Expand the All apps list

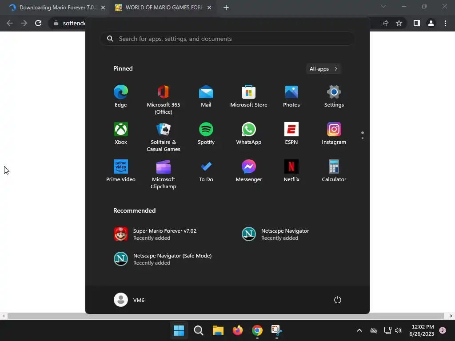coord(323,69)
